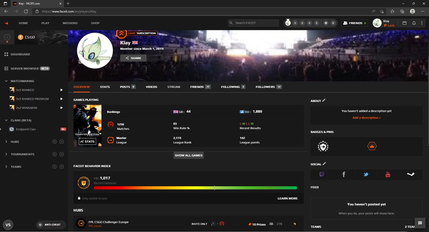Create a hub plus icon
Screen dimensions: 429x232
(61, 142)
